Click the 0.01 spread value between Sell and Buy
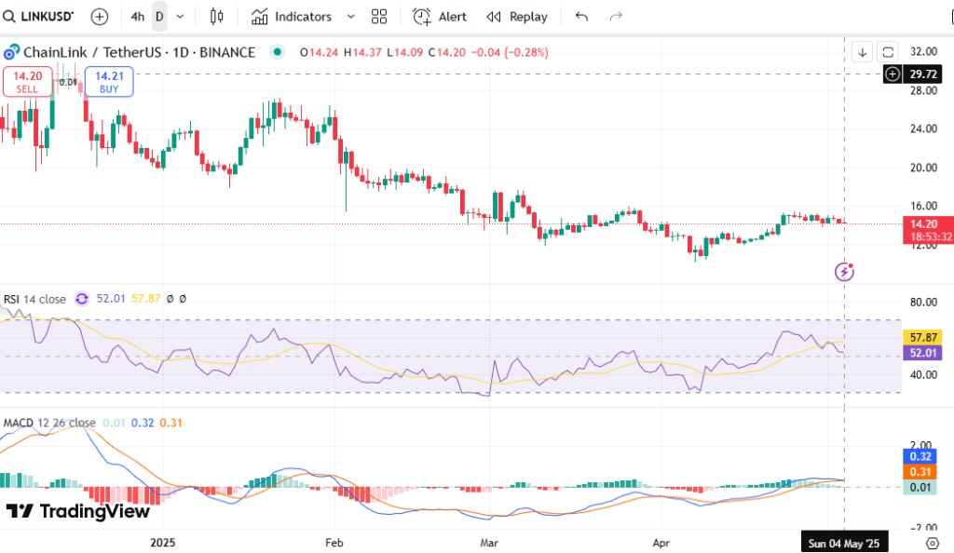954x553 pixels. (x=68, y=82)
